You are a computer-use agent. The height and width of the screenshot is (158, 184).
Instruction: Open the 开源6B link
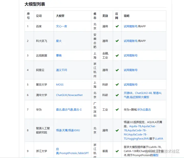[128, 93]
